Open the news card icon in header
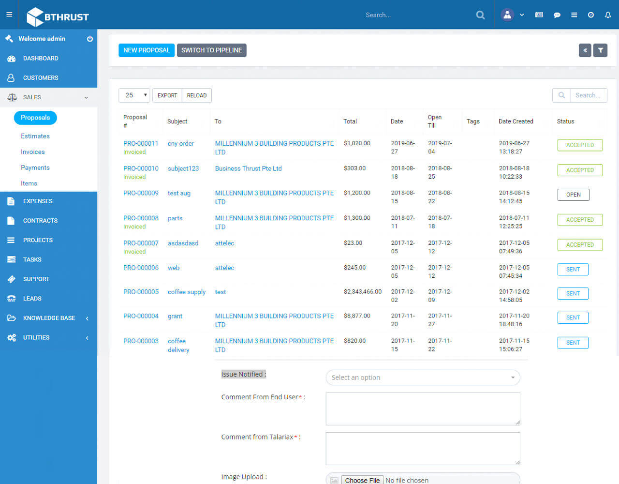The width and height of the screenshot is (619, 484). [x=539, y=15]
